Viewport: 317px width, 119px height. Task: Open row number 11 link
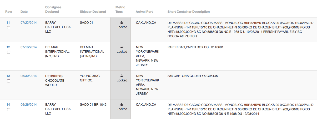pyautogui.click(x=8, y=23)
